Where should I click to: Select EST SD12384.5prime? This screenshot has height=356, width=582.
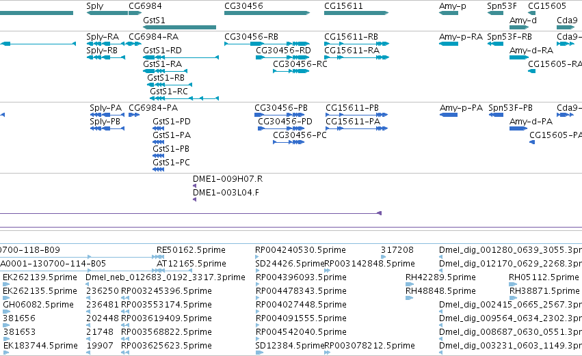click(259, 353)
